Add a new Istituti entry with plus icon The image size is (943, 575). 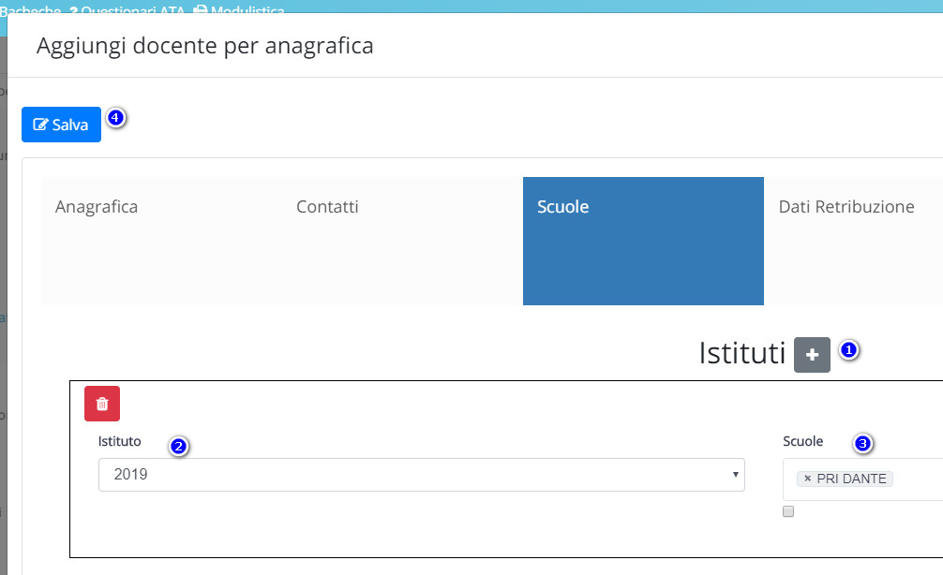pos(812,355)
